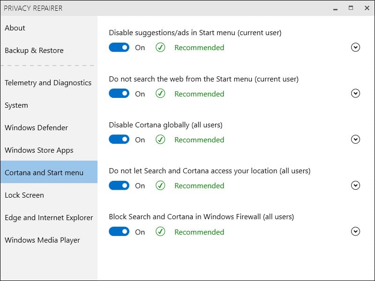Click the PRIVACY REPAIRER window title
The image size is (375, 281).
pos(33,8)
